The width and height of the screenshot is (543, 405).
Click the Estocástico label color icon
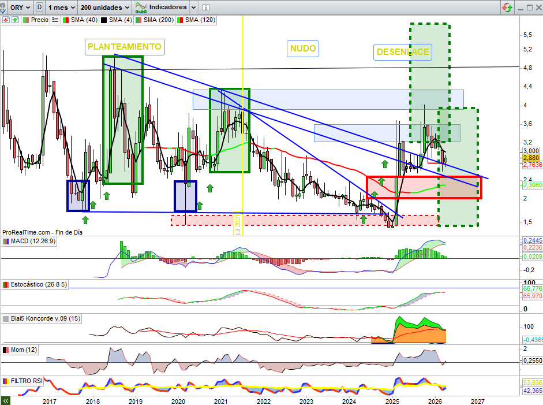tap(6, 285)
